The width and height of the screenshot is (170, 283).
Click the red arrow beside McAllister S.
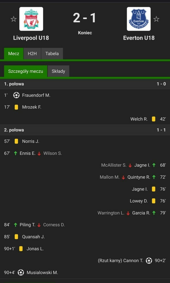(130, 165)
